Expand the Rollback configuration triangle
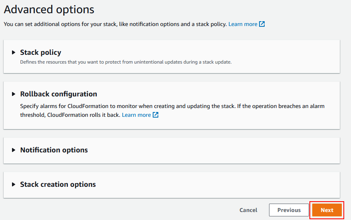Image resolution: width=351 pixels, height=220 pixels. (x=14, y=94)
